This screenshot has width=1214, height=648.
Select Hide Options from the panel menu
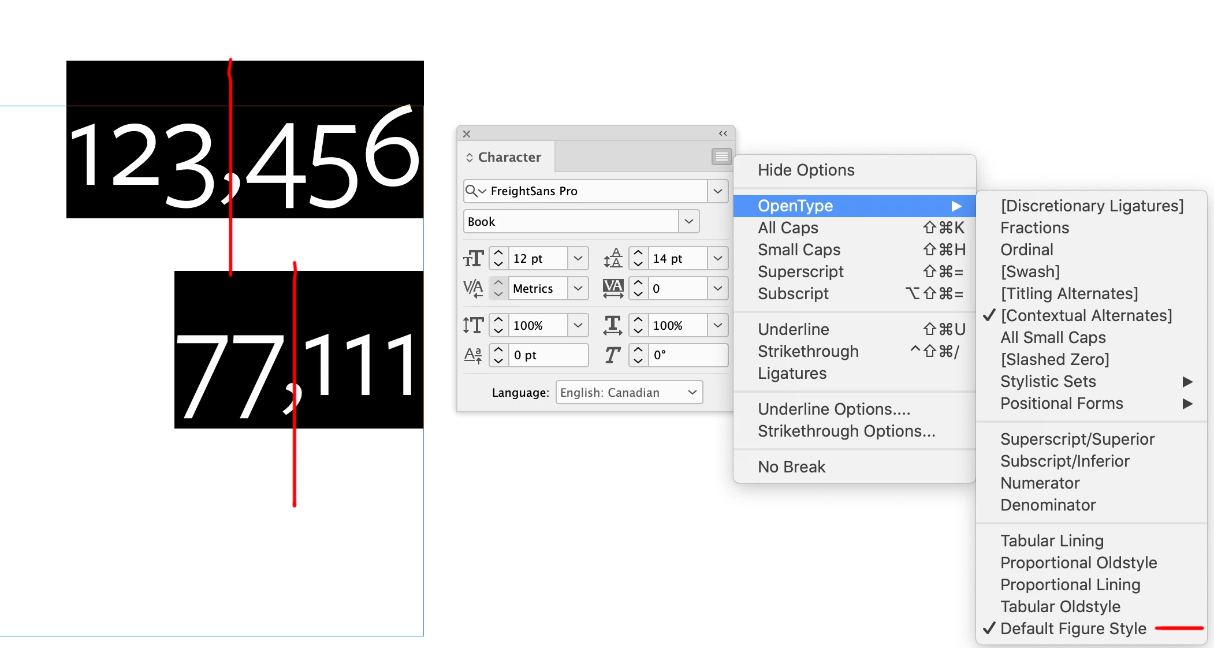[x=806, y=170]
